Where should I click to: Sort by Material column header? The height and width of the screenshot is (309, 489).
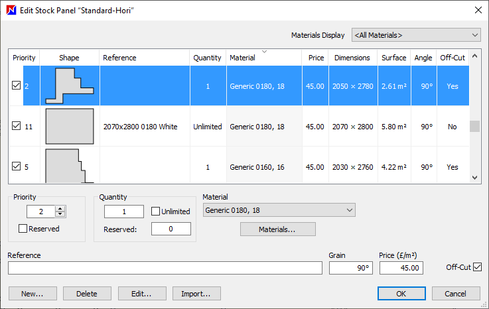click(264, 58)
